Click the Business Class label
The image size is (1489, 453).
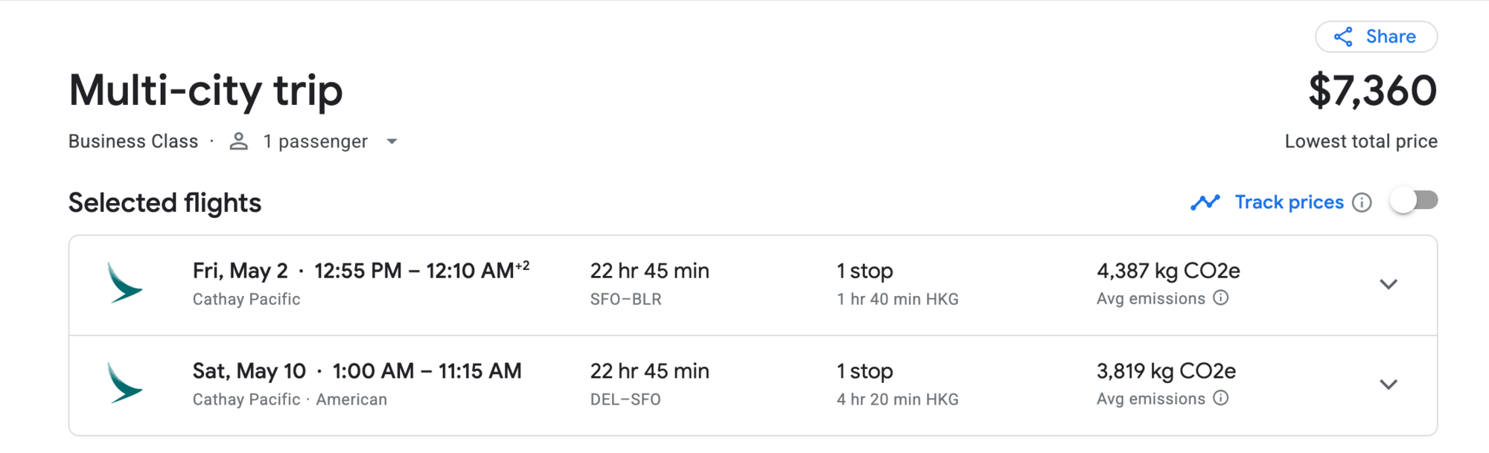(x=133, y=141)
